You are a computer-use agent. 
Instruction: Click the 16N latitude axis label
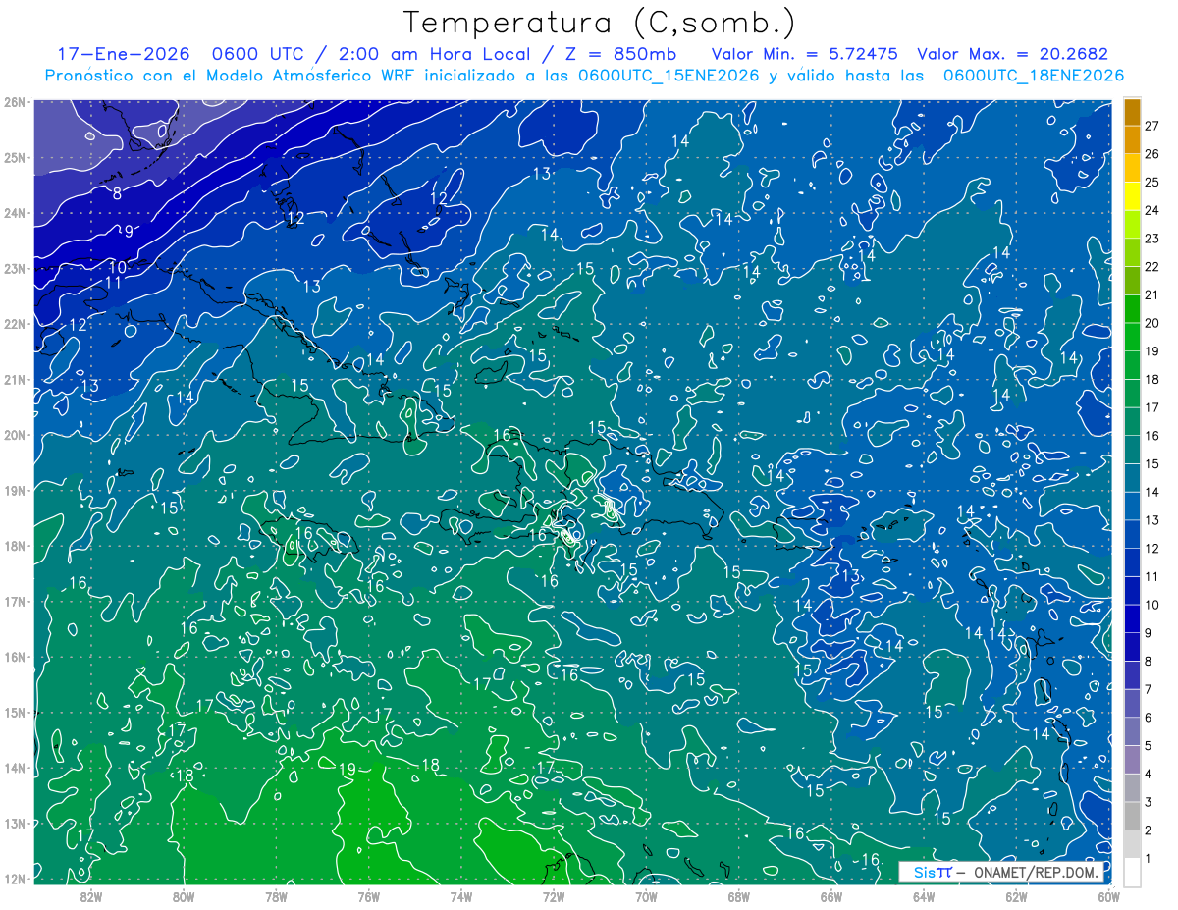14,657
